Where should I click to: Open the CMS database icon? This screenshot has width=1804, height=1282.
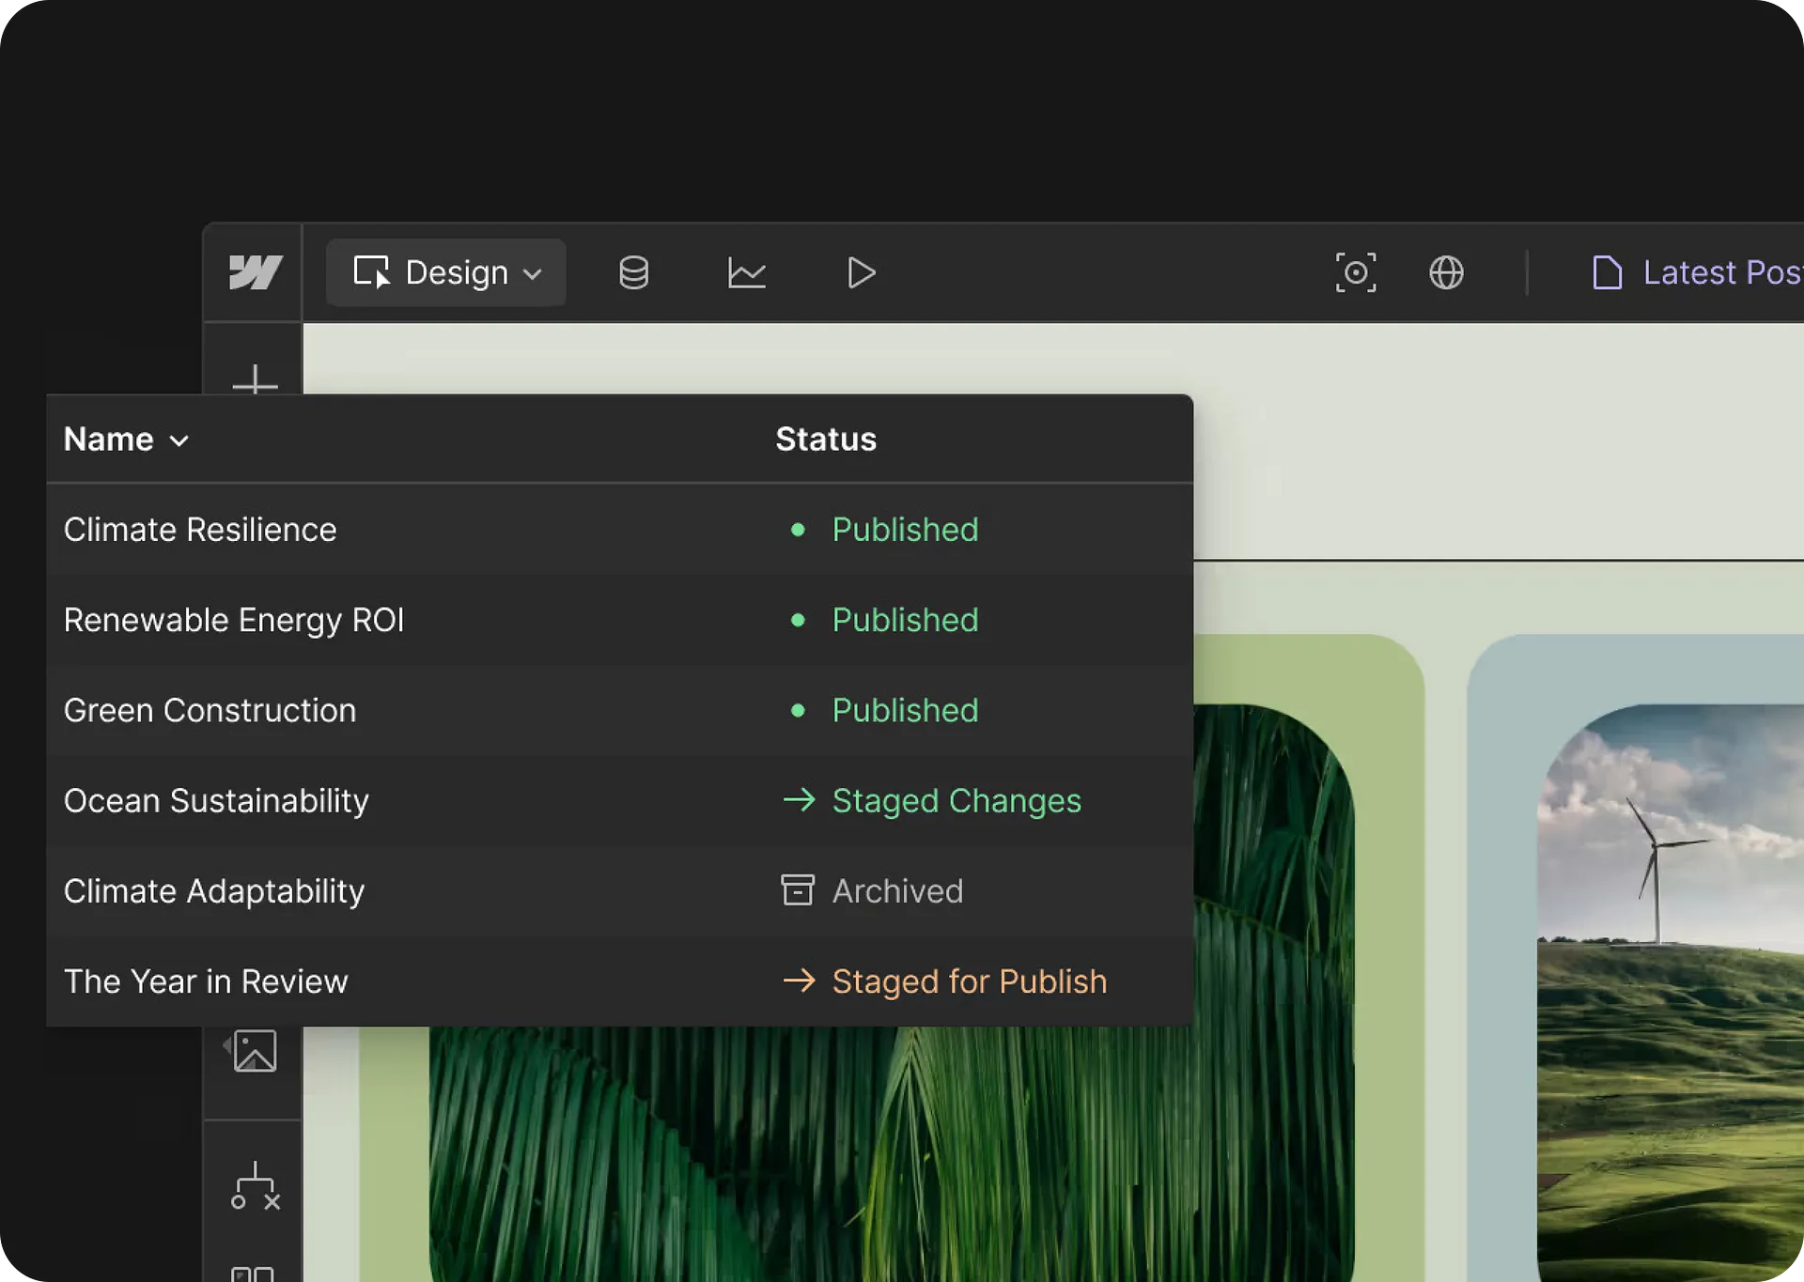click(x=633, y=272)
